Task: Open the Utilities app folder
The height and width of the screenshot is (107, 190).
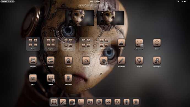Action: [104, 44]
